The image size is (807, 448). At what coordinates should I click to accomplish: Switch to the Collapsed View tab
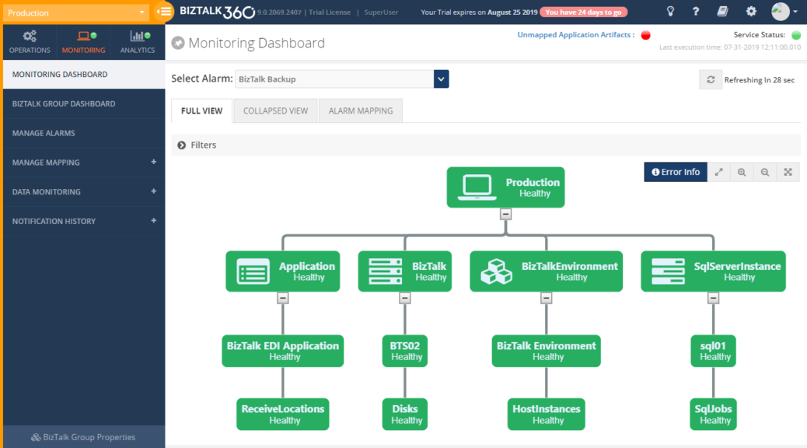click(x=274, y=110)
